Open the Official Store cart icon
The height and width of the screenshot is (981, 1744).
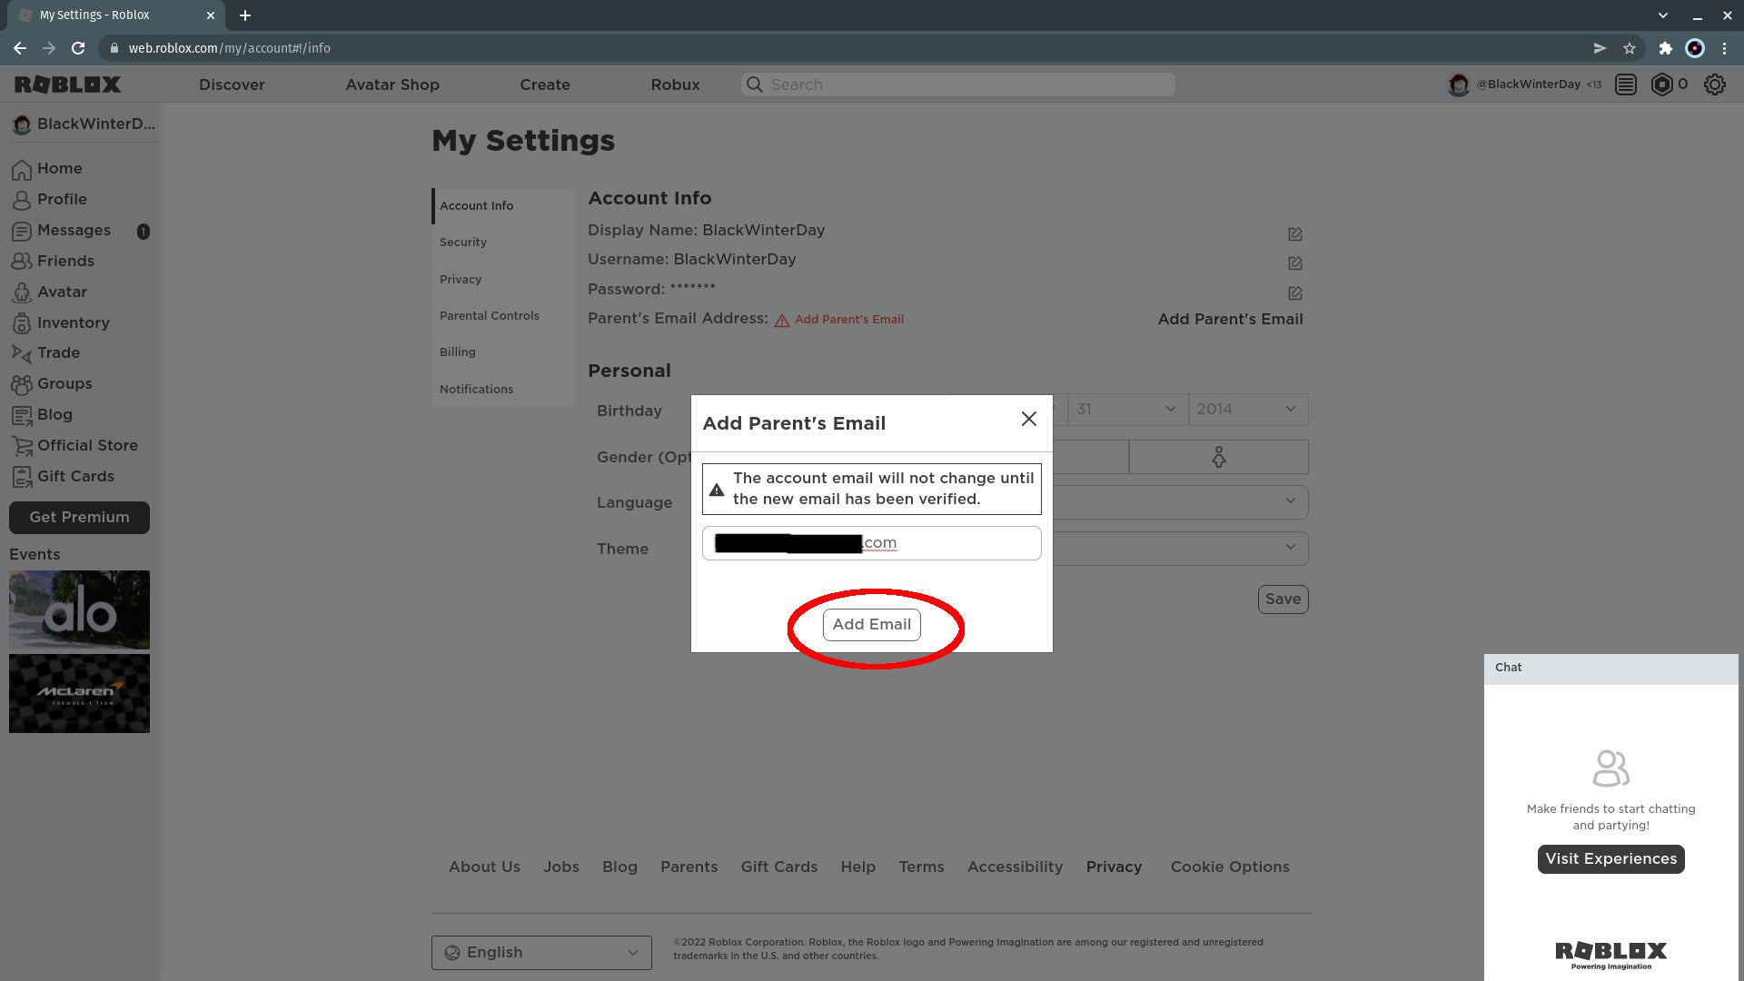point(22,446)
